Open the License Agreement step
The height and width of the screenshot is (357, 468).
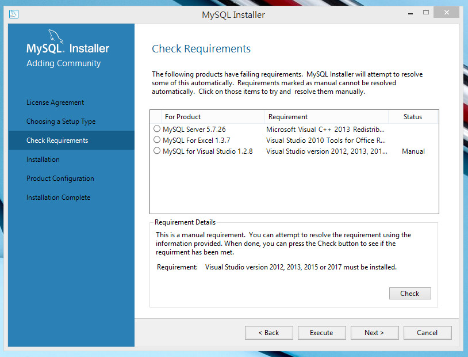55,102
